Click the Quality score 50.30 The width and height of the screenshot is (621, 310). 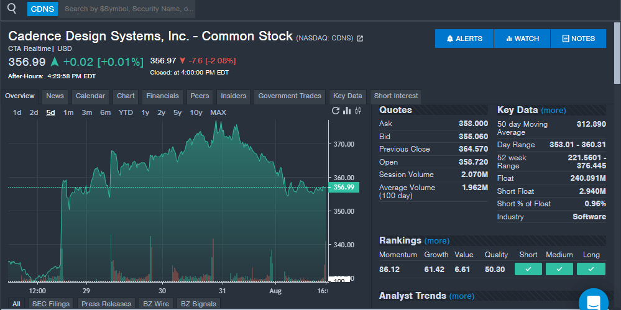click(495, 270)
